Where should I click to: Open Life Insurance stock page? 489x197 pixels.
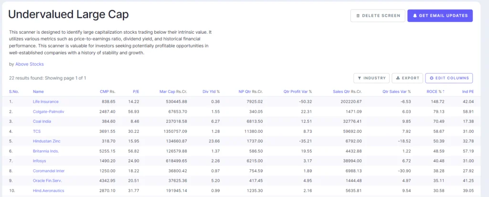[45, 102]
